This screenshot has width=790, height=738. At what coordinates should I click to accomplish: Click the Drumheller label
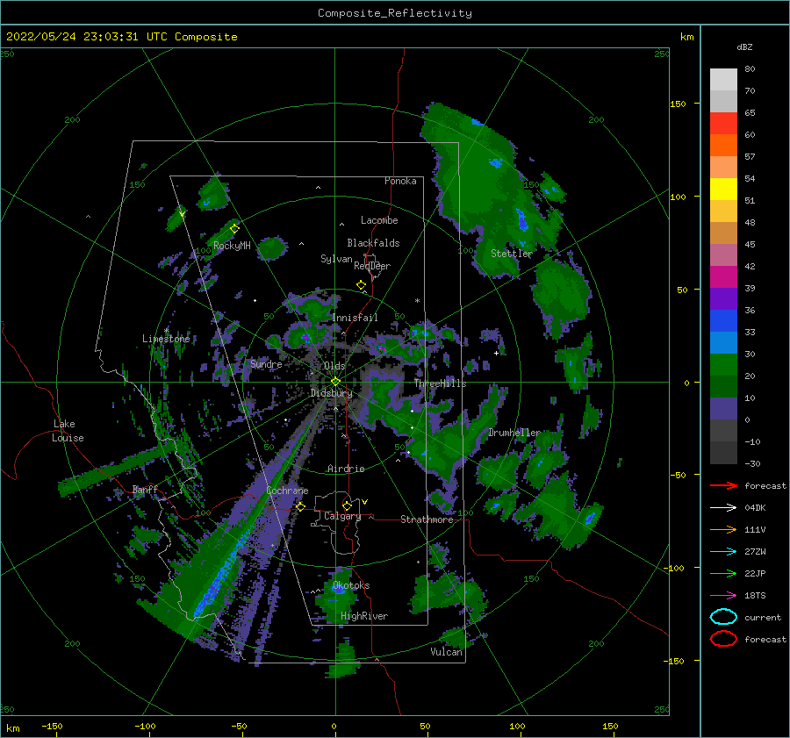point(513,433)
